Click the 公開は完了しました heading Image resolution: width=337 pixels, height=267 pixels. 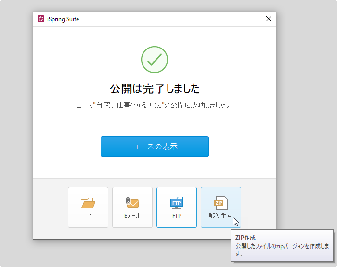[155, 88]
